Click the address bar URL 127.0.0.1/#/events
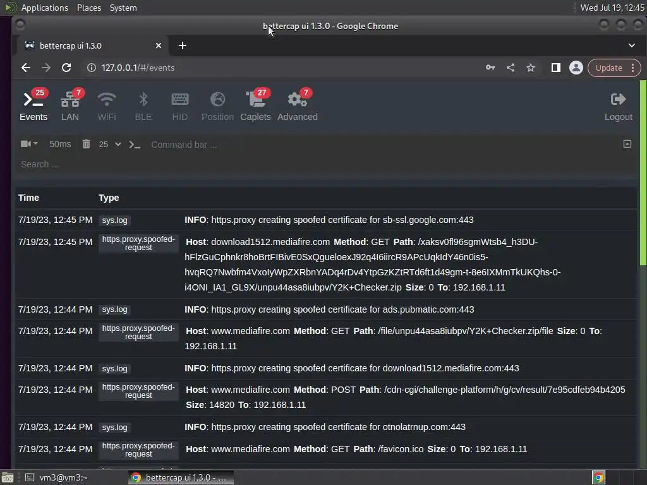 pos(138,68)
